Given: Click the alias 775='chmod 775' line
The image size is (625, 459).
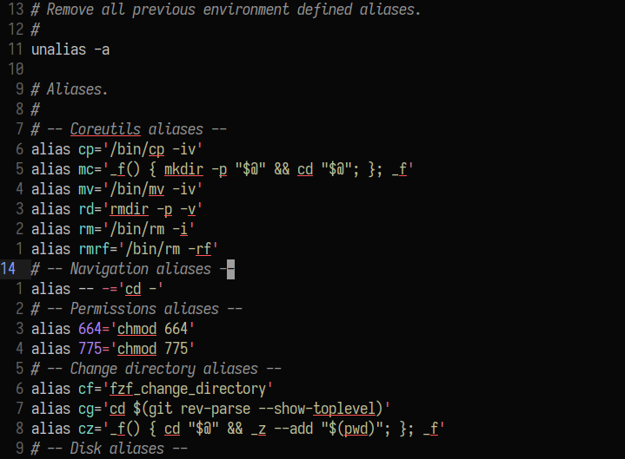Looking at the screenshot, I should coord(113,349).
